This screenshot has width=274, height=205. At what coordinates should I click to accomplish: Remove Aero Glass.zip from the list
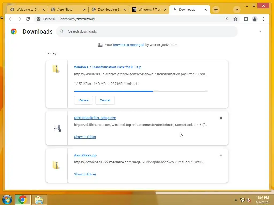pos(221,155)
